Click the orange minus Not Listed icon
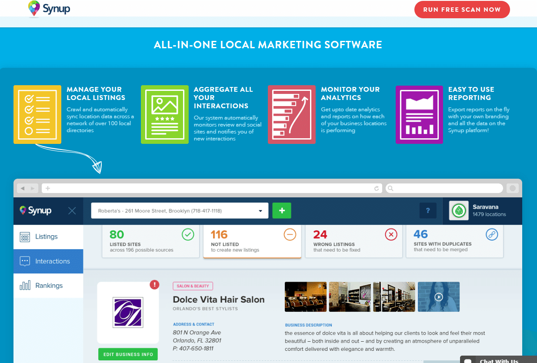This screenshot has width=537, height=363. point(290,235)
